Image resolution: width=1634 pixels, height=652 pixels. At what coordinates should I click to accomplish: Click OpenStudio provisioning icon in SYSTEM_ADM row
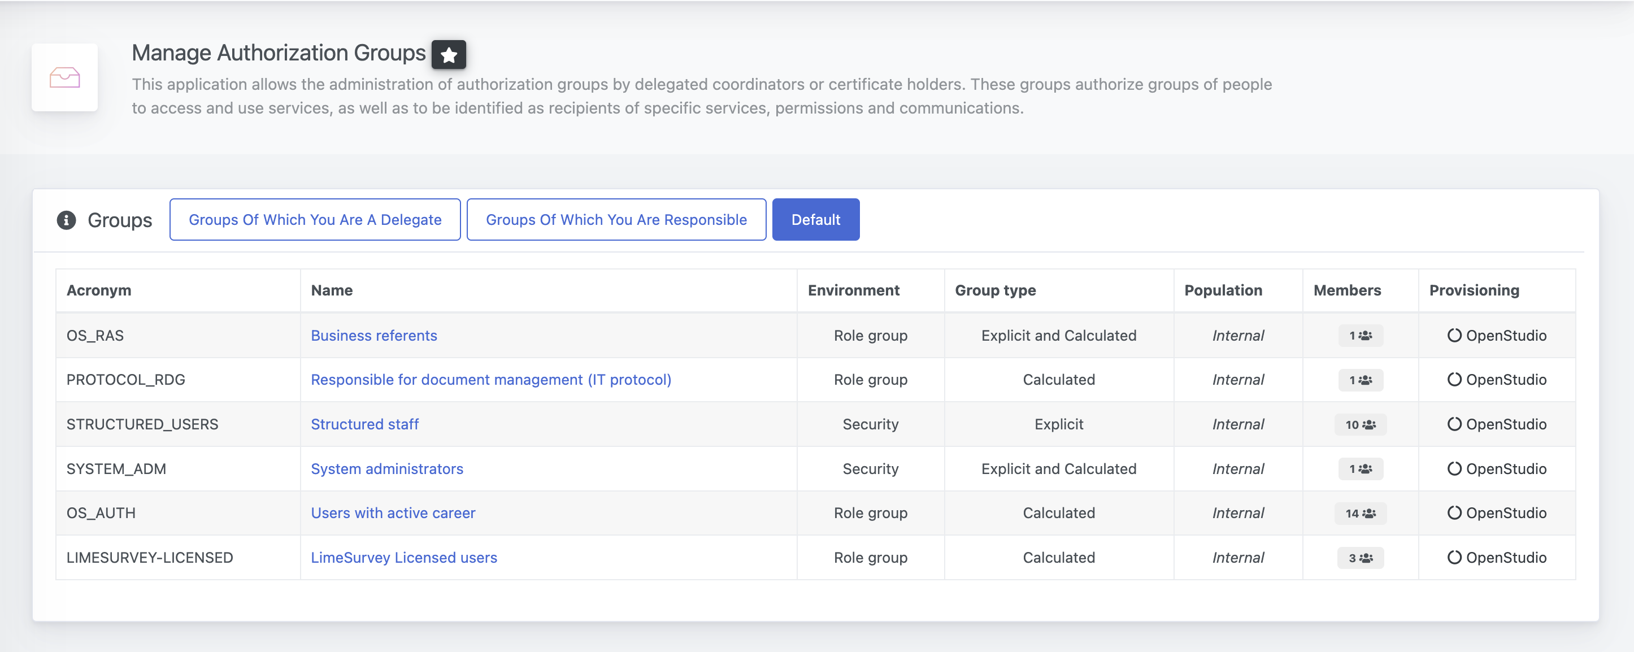click(1454, 469)
